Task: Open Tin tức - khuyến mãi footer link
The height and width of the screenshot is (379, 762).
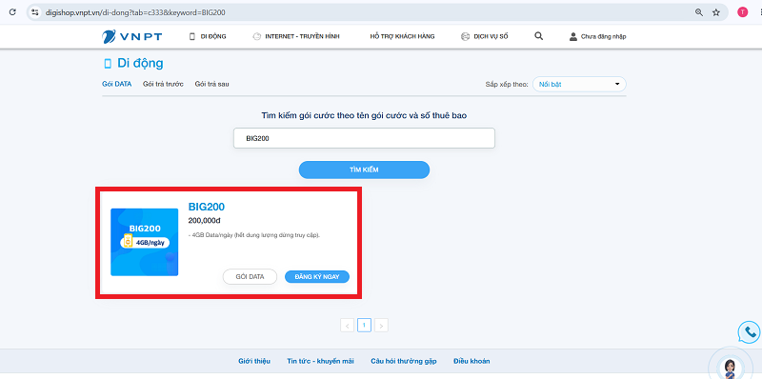Action: pos(321,361)
